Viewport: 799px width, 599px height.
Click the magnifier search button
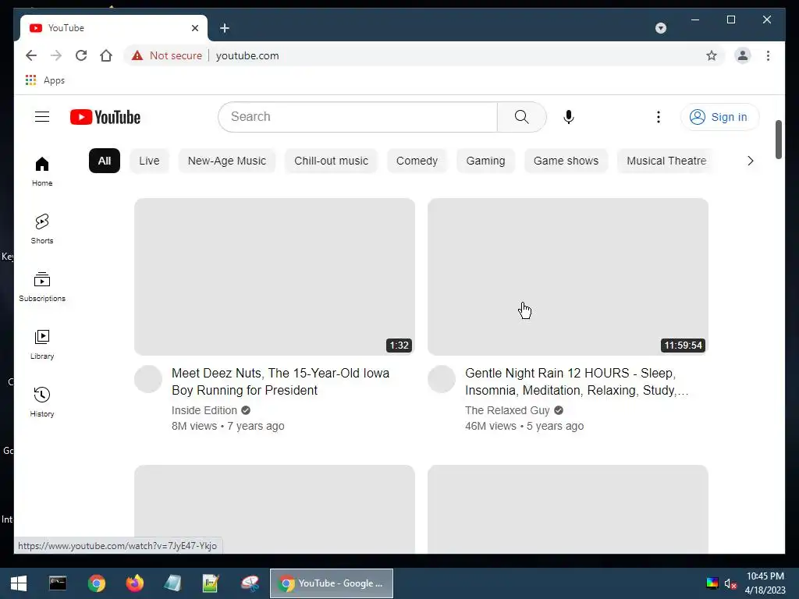pos(522,117)
